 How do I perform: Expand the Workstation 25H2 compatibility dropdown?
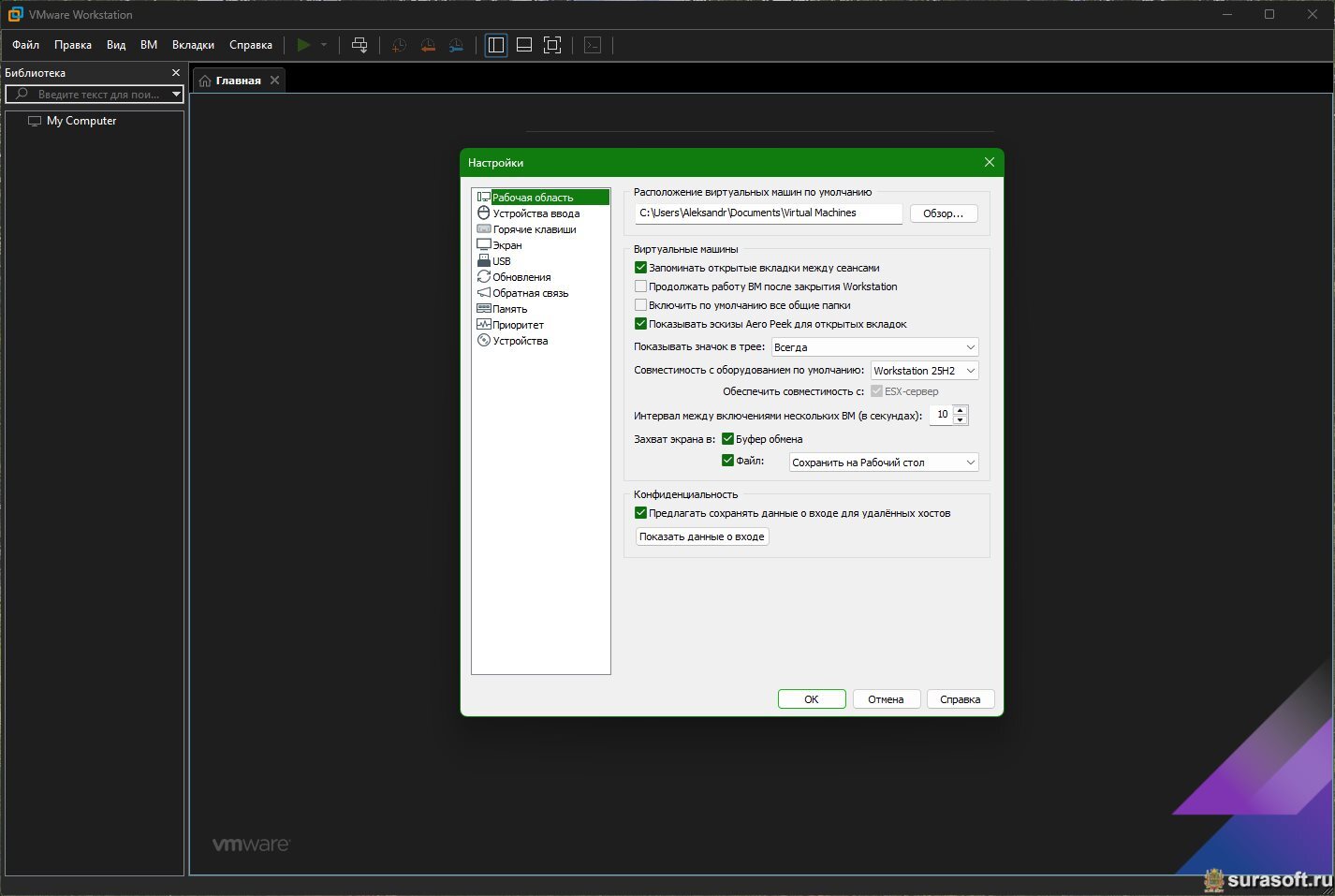[924, 371]
